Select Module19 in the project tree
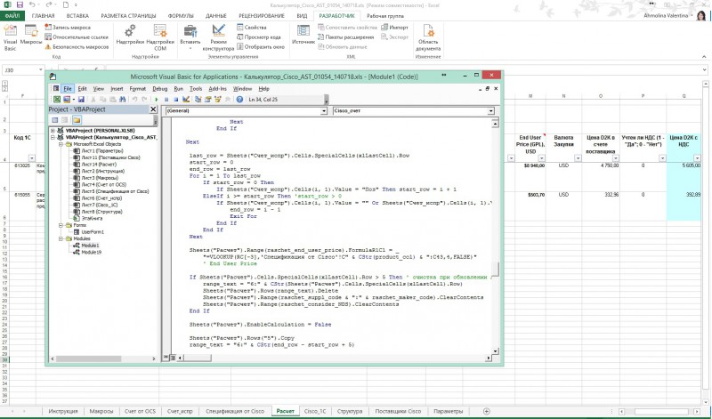 point(91,252)
